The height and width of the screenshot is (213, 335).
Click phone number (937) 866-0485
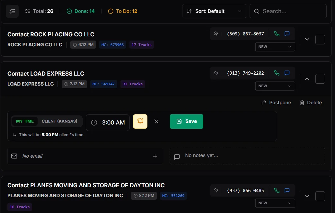[x=245, y=190]
